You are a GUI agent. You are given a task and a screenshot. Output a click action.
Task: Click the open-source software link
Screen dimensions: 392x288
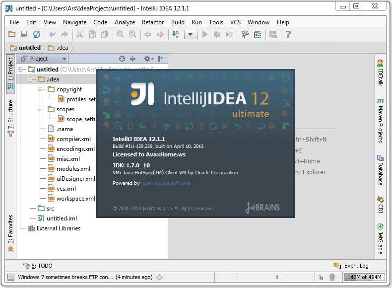pos(166,183)
